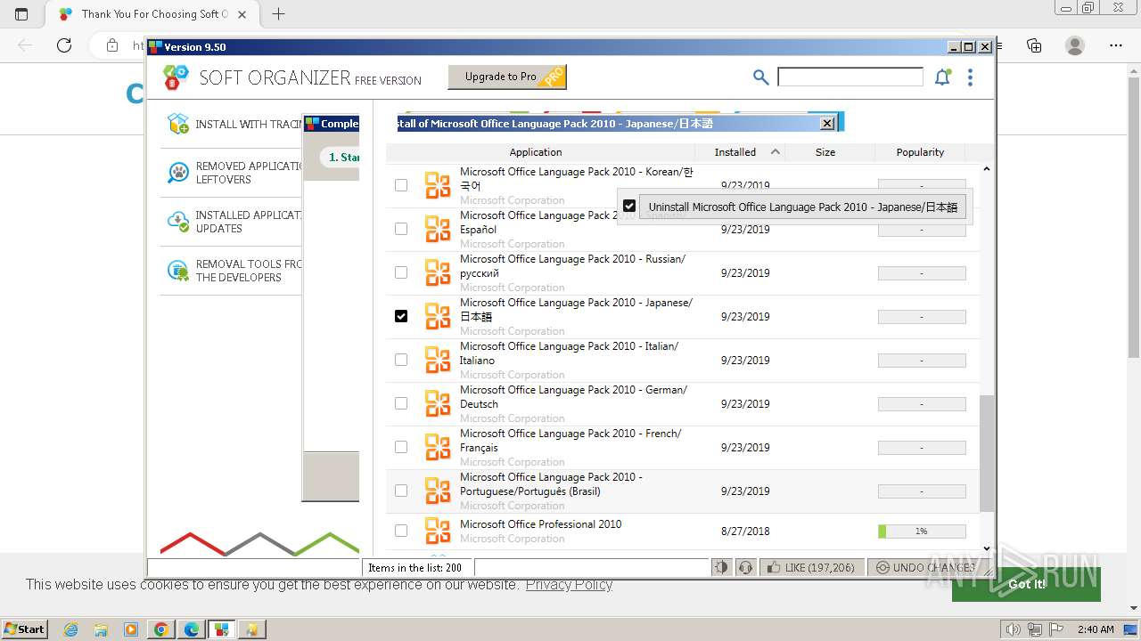The width and height of the screenshot is (1141, 641).
Task: Check the Español language pack checkbox
Action: tap(401, 229)
